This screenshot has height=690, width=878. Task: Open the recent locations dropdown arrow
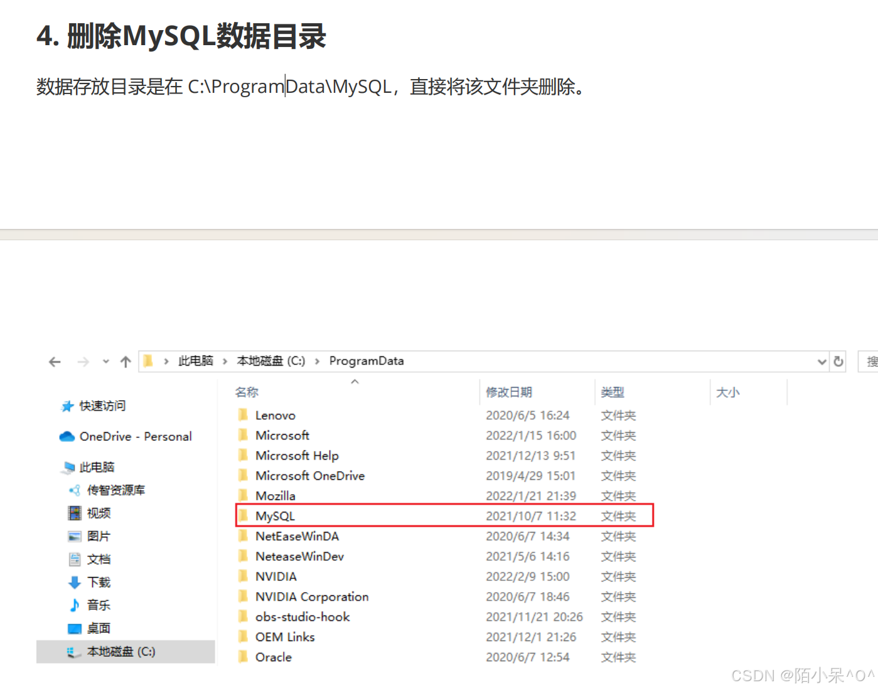(105, 362)
